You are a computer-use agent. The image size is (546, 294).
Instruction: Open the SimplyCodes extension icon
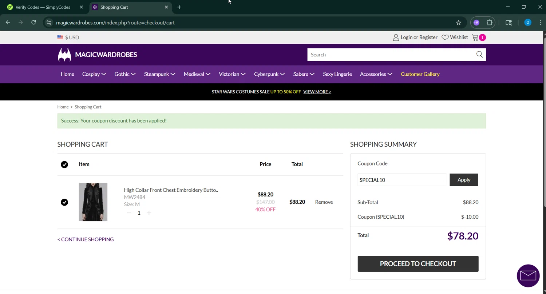[476, 23]
